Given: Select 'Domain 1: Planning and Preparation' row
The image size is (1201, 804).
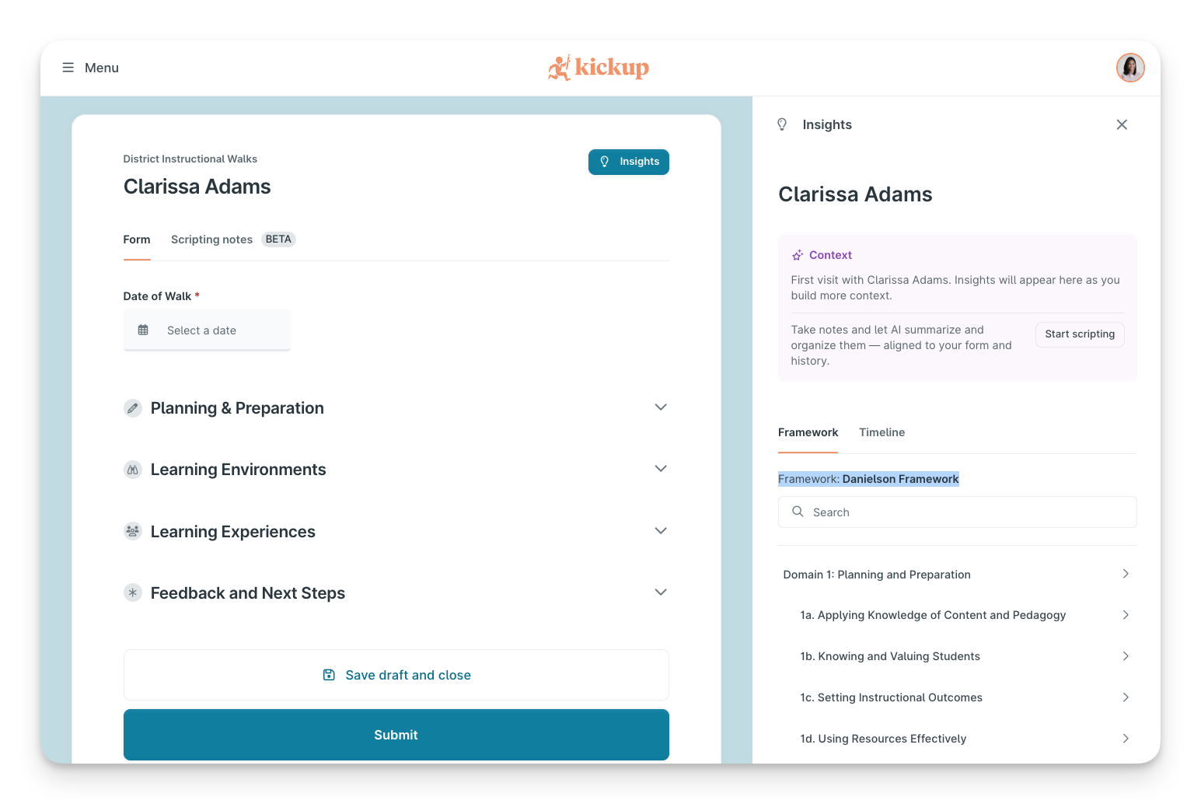Looking at the screenshot, I should pos(958,574).
